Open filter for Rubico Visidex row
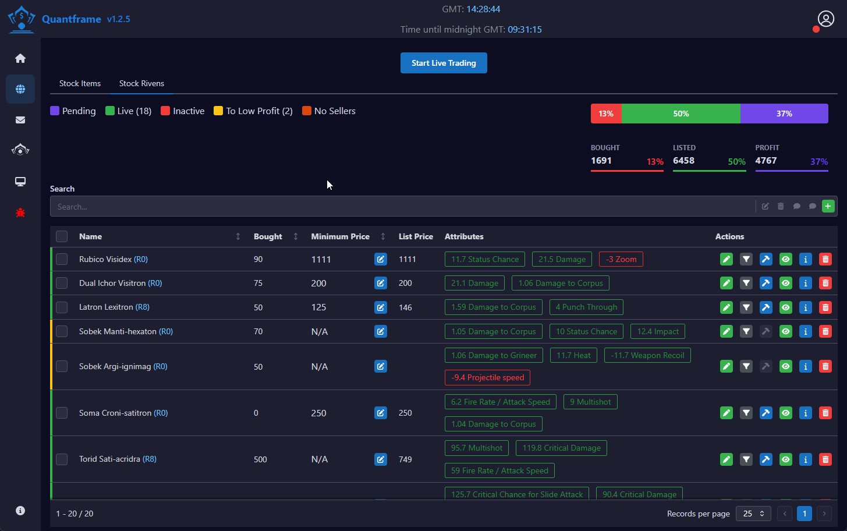This screenshot has width=847, height=531. click(x=746, y=259)
